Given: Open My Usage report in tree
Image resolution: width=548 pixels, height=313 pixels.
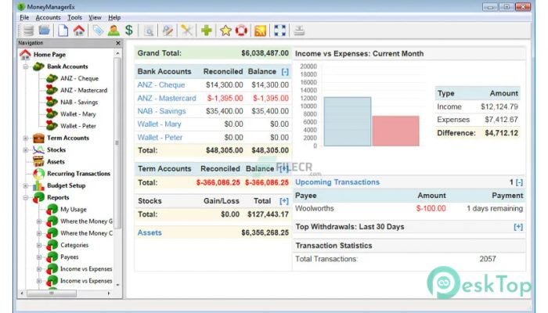Looking at the screenshot, I should click(74, 209).
